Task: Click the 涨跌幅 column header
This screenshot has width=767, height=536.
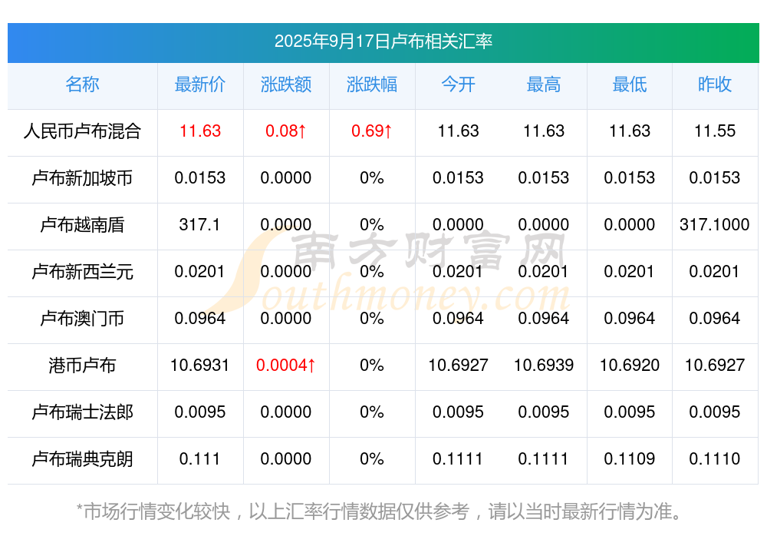Action: [372, 84]
